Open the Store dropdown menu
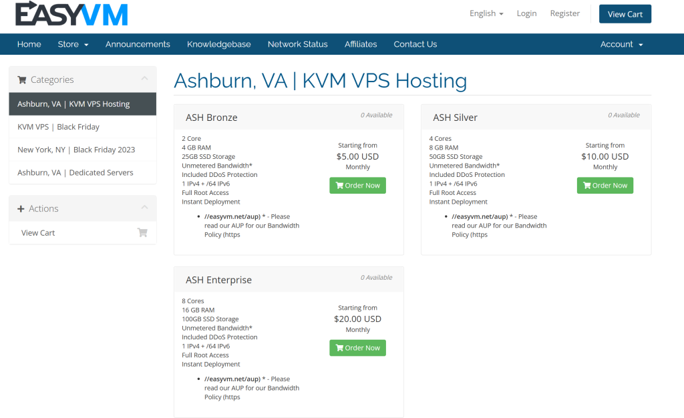Screen dimensions: 684x418 coord(73,44)
